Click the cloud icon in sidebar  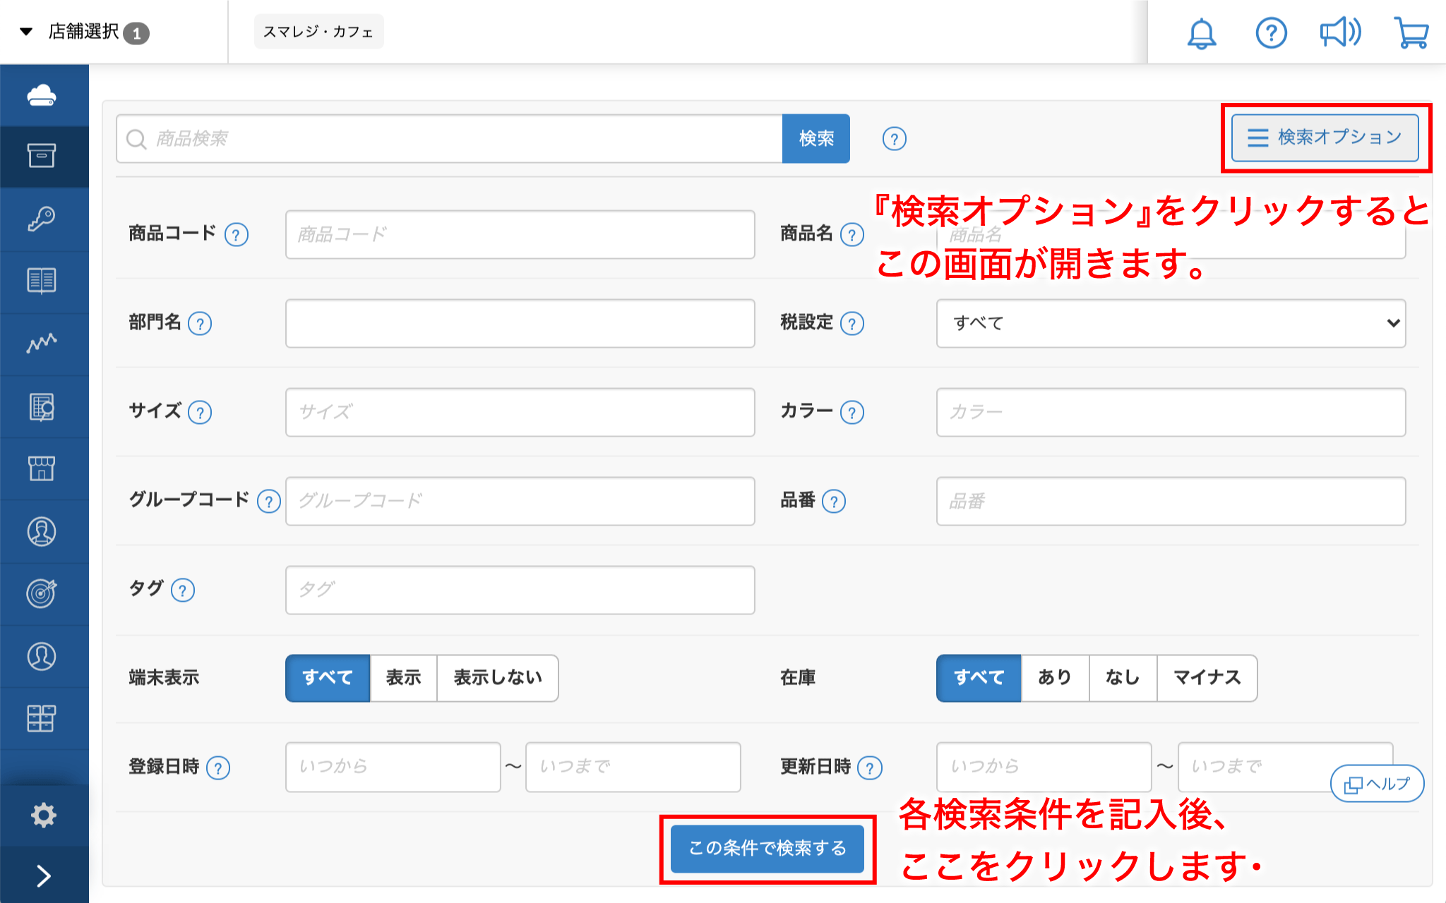pyautogui.click(x=42, y=95)
